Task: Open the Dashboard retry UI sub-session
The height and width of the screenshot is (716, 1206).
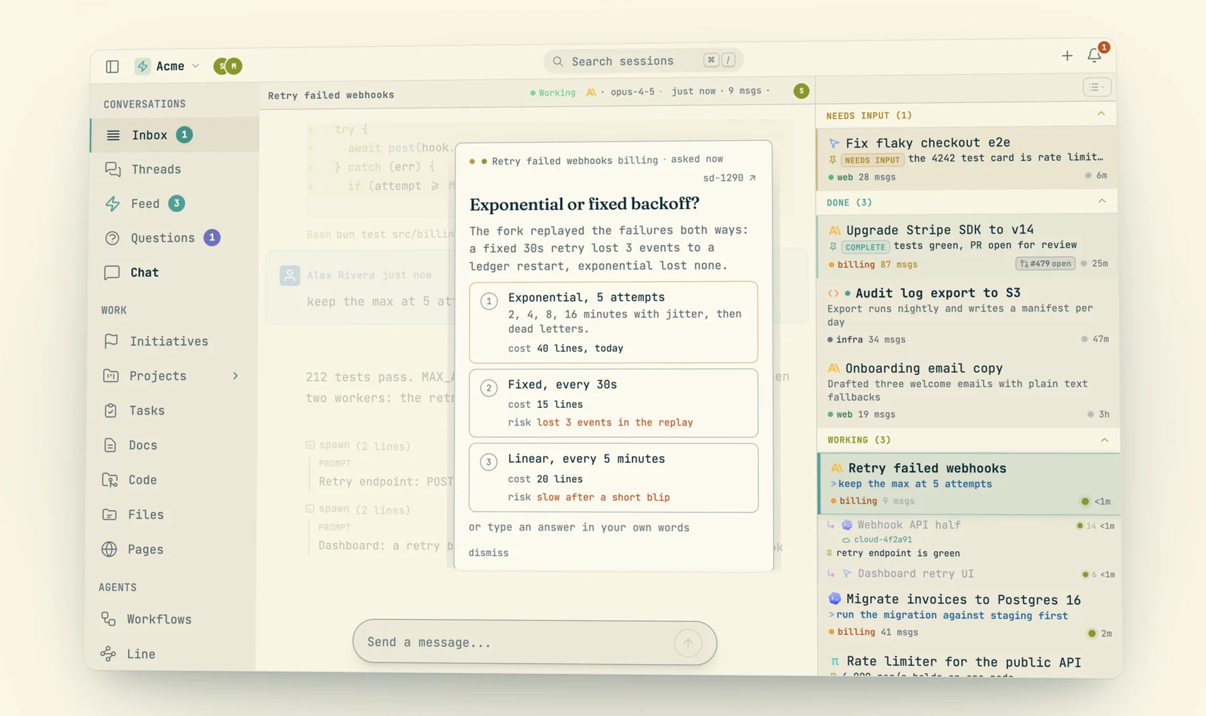Action: (x=969, y=574)
